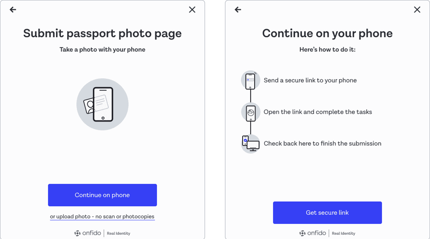
Task: Click the phone and monitor submission icon
Action: point(251,144)
